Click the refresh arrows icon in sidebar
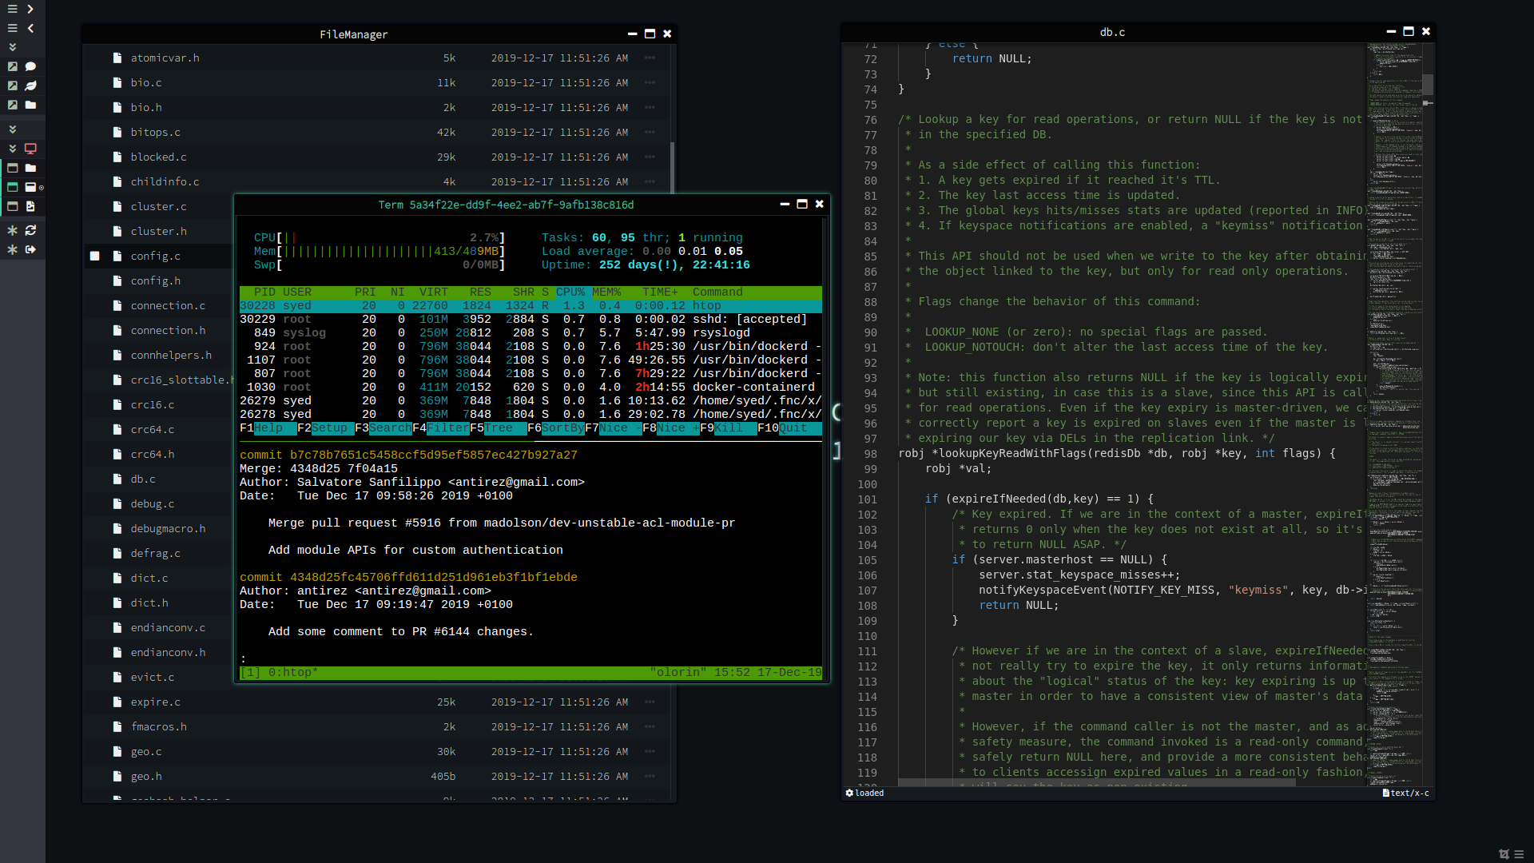Image resolution: width=1534 pixels, height=863 pixels. click(x=30, y=230)
